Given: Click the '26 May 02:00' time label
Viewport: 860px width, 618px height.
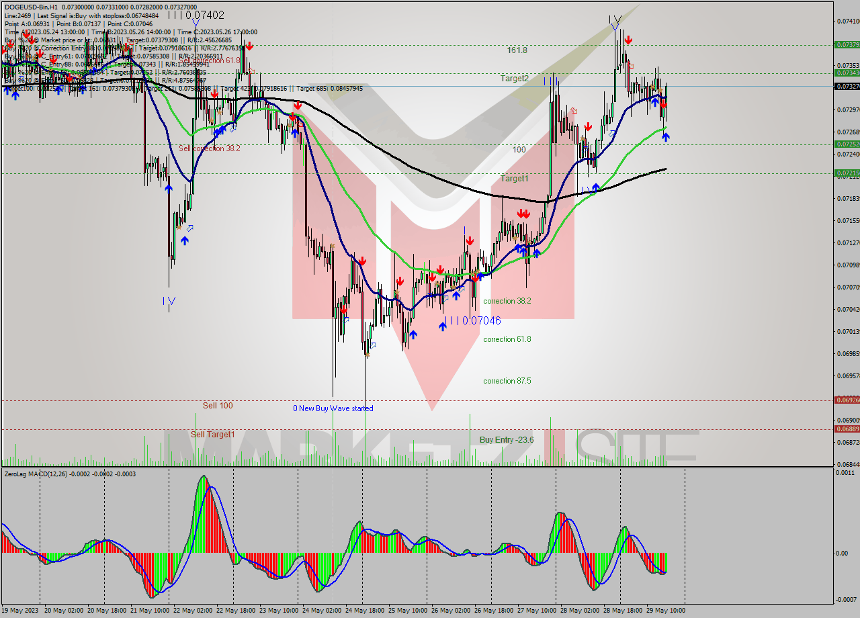Looking at the screenshot, I should click(x=451, y=611).
